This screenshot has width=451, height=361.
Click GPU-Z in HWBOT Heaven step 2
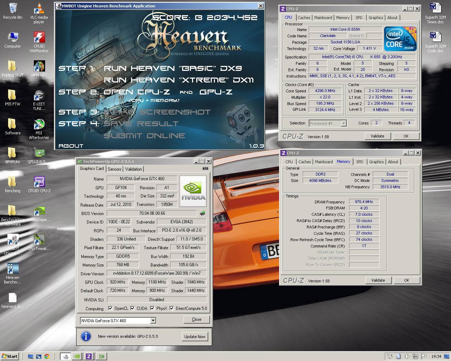click(216, 92)
